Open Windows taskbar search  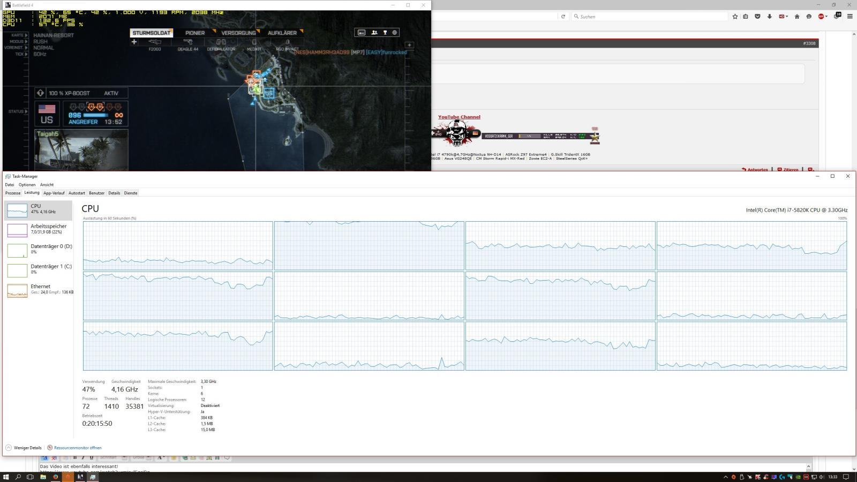pos(18,477)
